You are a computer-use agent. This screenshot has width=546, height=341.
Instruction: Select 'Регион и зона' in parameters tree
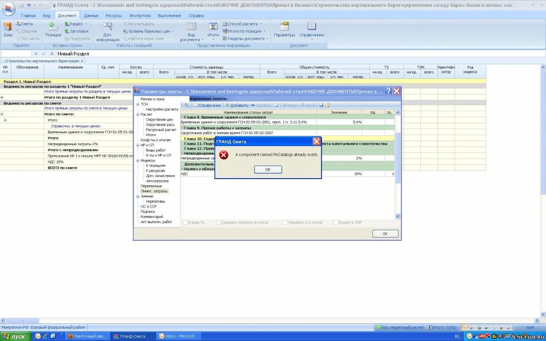pyautogui.click(x=153, y=99)
